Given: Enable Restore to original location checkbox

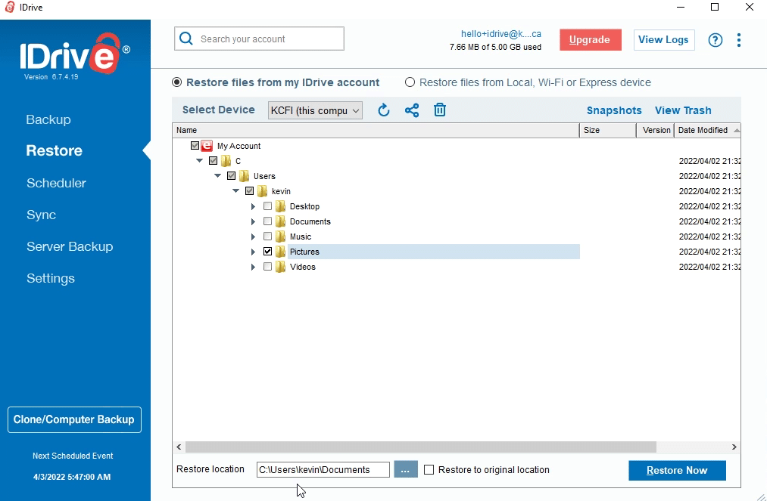Looking at the screenshot, I should (x=429, y=470).
